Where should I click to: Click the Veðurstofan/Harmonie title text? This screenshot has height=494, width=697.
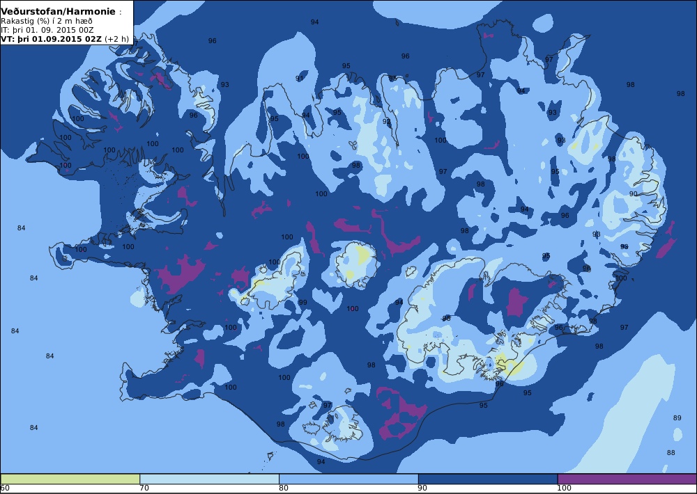[x=59, y=12]
